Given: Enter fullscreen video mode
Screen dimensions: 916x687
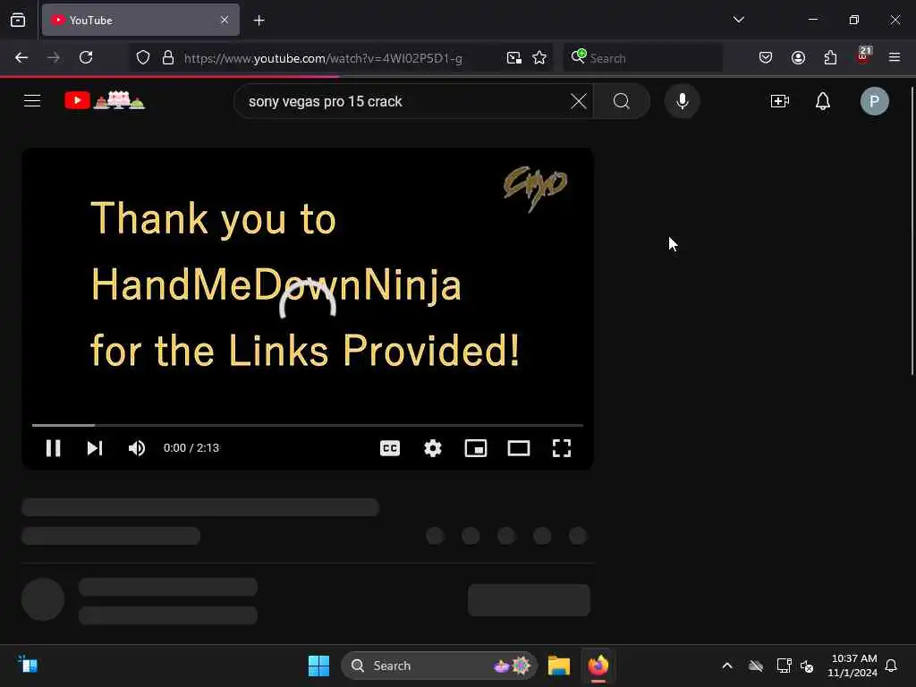Looking at the screenshot, I should click(562, 448).
